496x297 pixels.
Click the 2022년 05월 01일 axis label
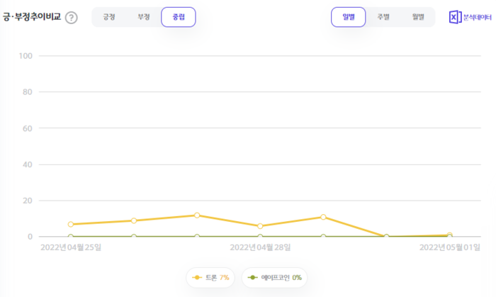click(449, 247)
